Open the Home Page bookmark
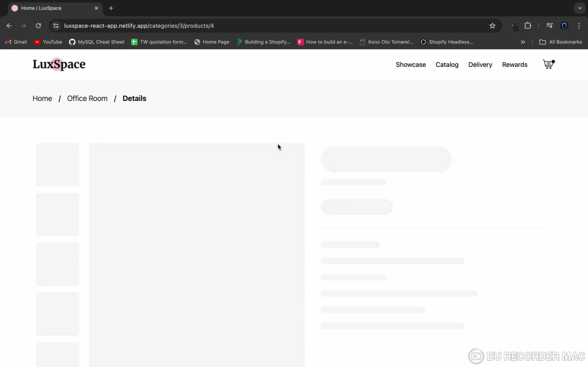This screenshot has height=367, width=588. click(x=212, y=42)
